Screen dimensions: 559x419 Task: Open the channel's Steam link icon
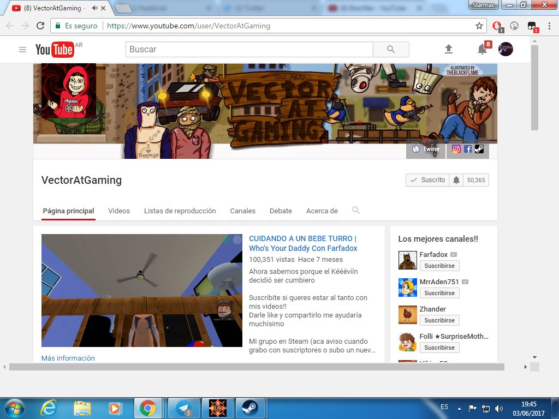(479, 149)
